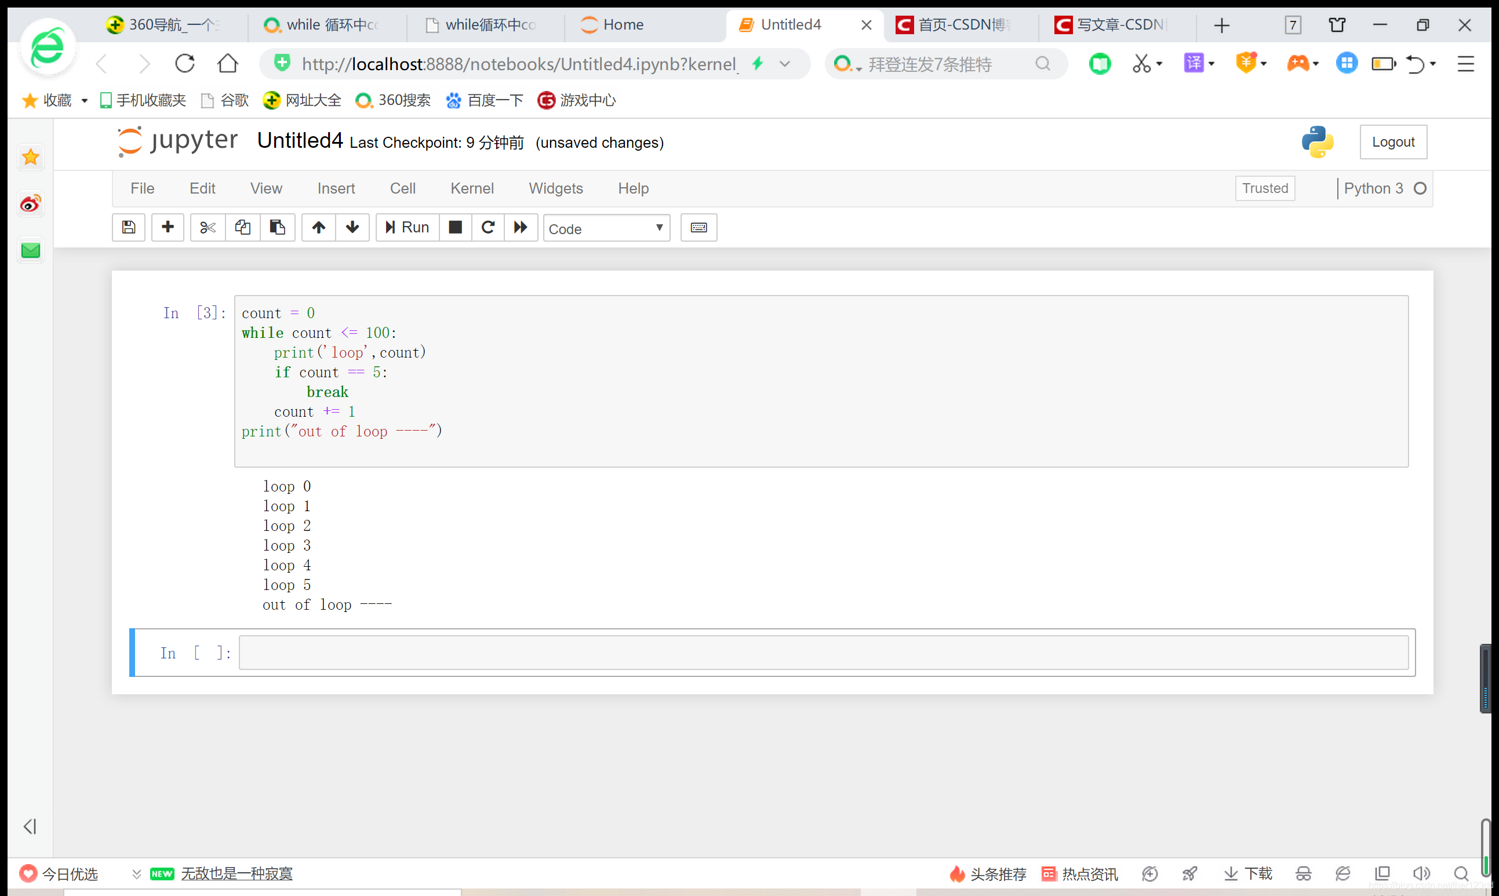This screenshot has width=1499, height=896.
Task: Restart kernel and re-run whole notebook
Action: coord(521,228)
